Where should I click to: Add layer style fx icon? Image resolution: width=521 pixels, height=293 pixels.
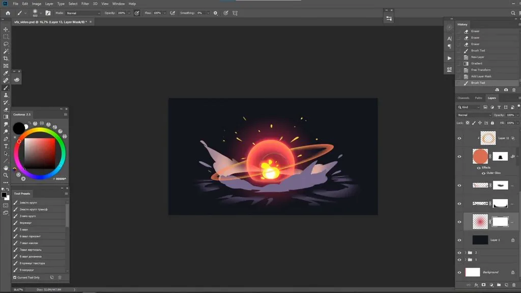coord(476,285)
